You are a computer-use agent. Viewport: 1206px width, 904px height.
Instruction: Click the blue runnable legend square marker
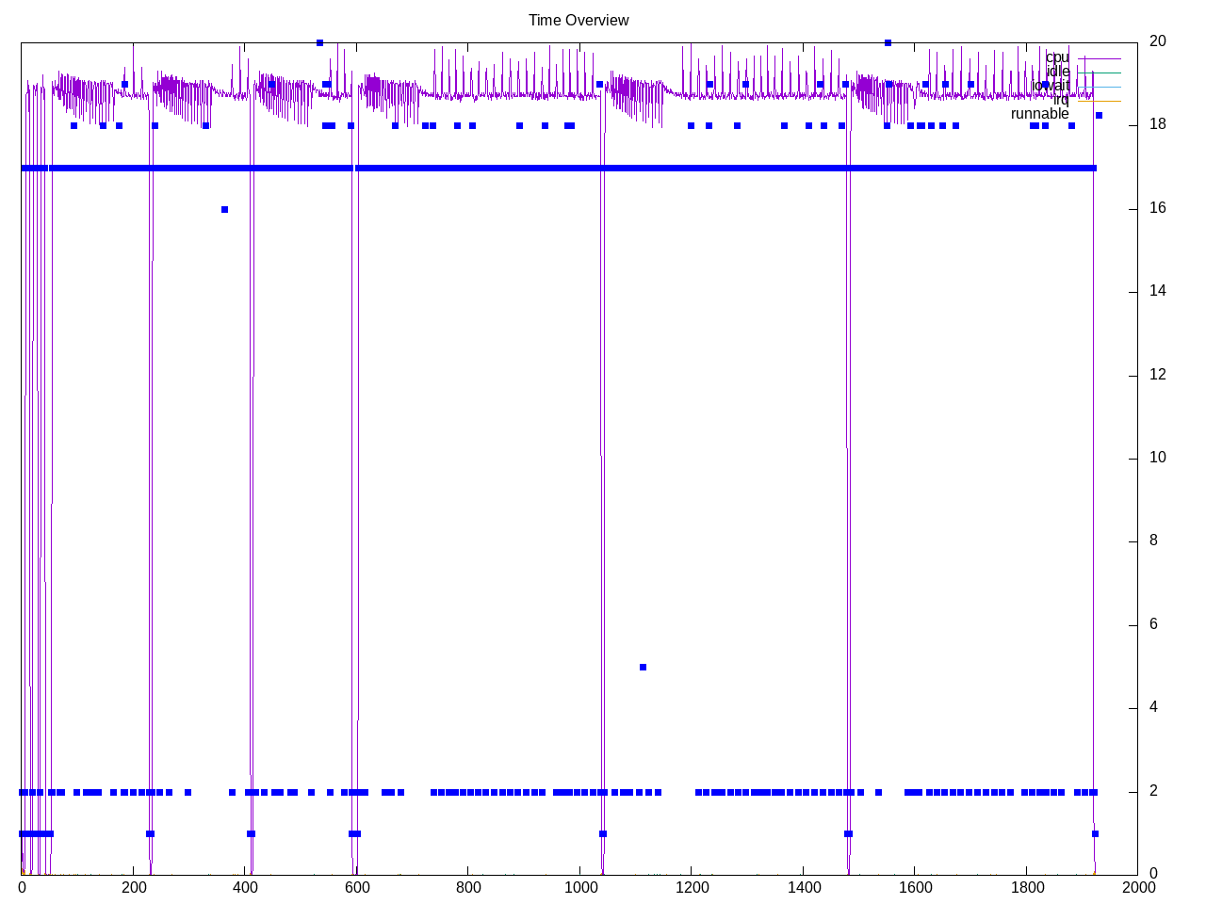coord(1099,115)
